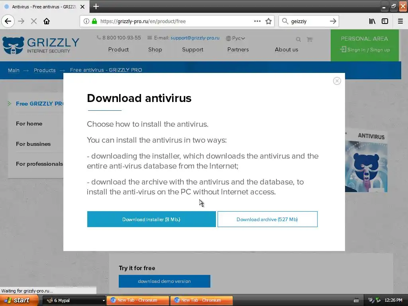Stop loading the page
Image resolution: width=408 pixels, height=306 pixels.
coord(34,22)
